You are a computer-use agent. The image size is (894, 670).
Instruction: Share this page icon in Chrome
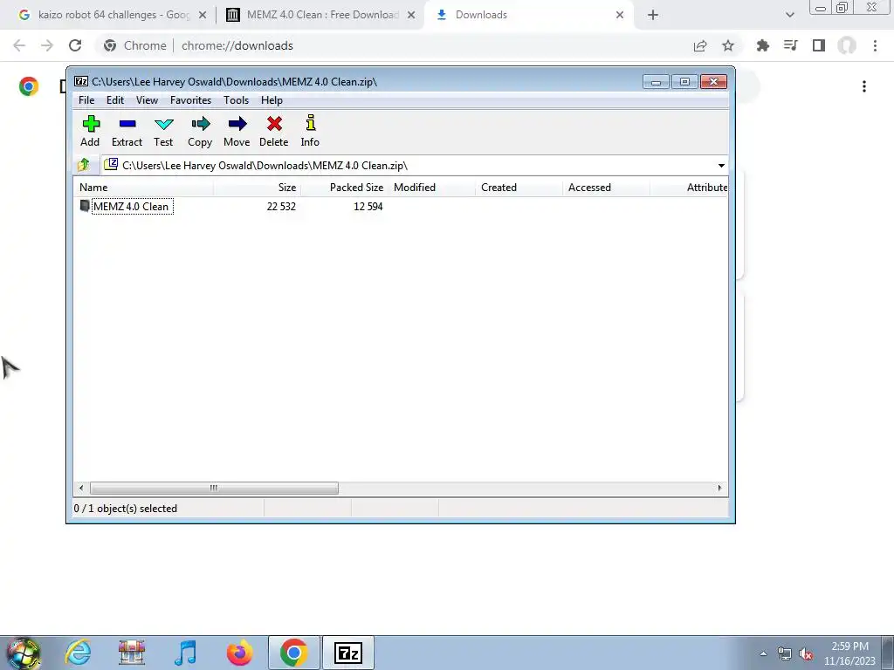tap(700, 45)
